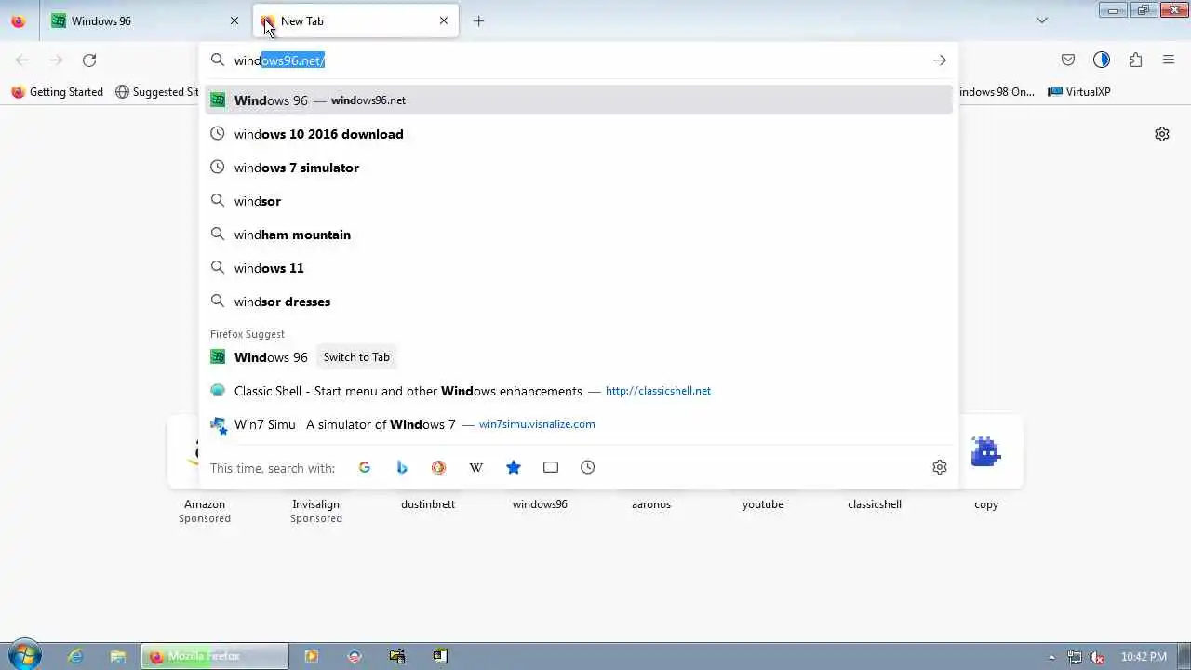The height and width of the screenshot is (670, 1191).
Task: Click the network tray icon
Action: tap(1075, 657)
